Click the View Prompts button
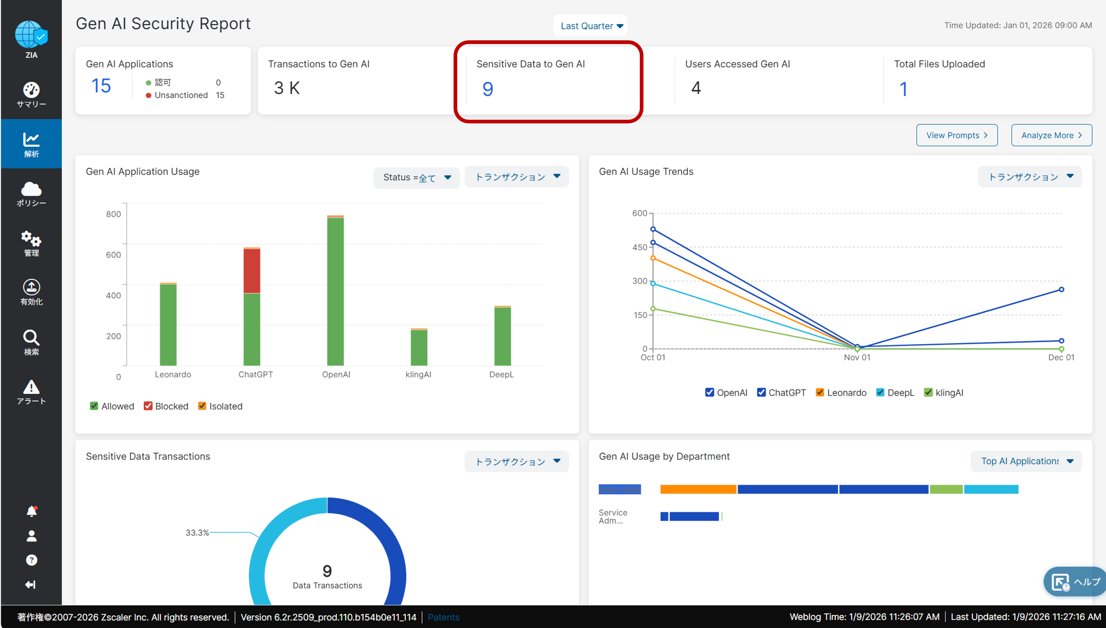Screen dimensions: 1106x628 957,136
